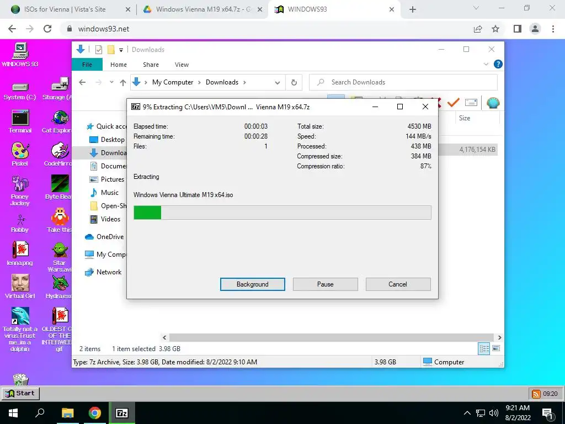Expand chevron after Downloads in path
This screenshot has height=424, width=565.
[244, 82]
